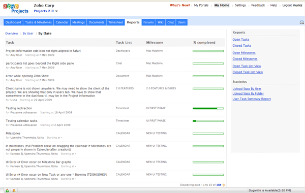Open the Projects 2.0 dropdown
This screenshot has height=193, width=305.
point(46,11)
